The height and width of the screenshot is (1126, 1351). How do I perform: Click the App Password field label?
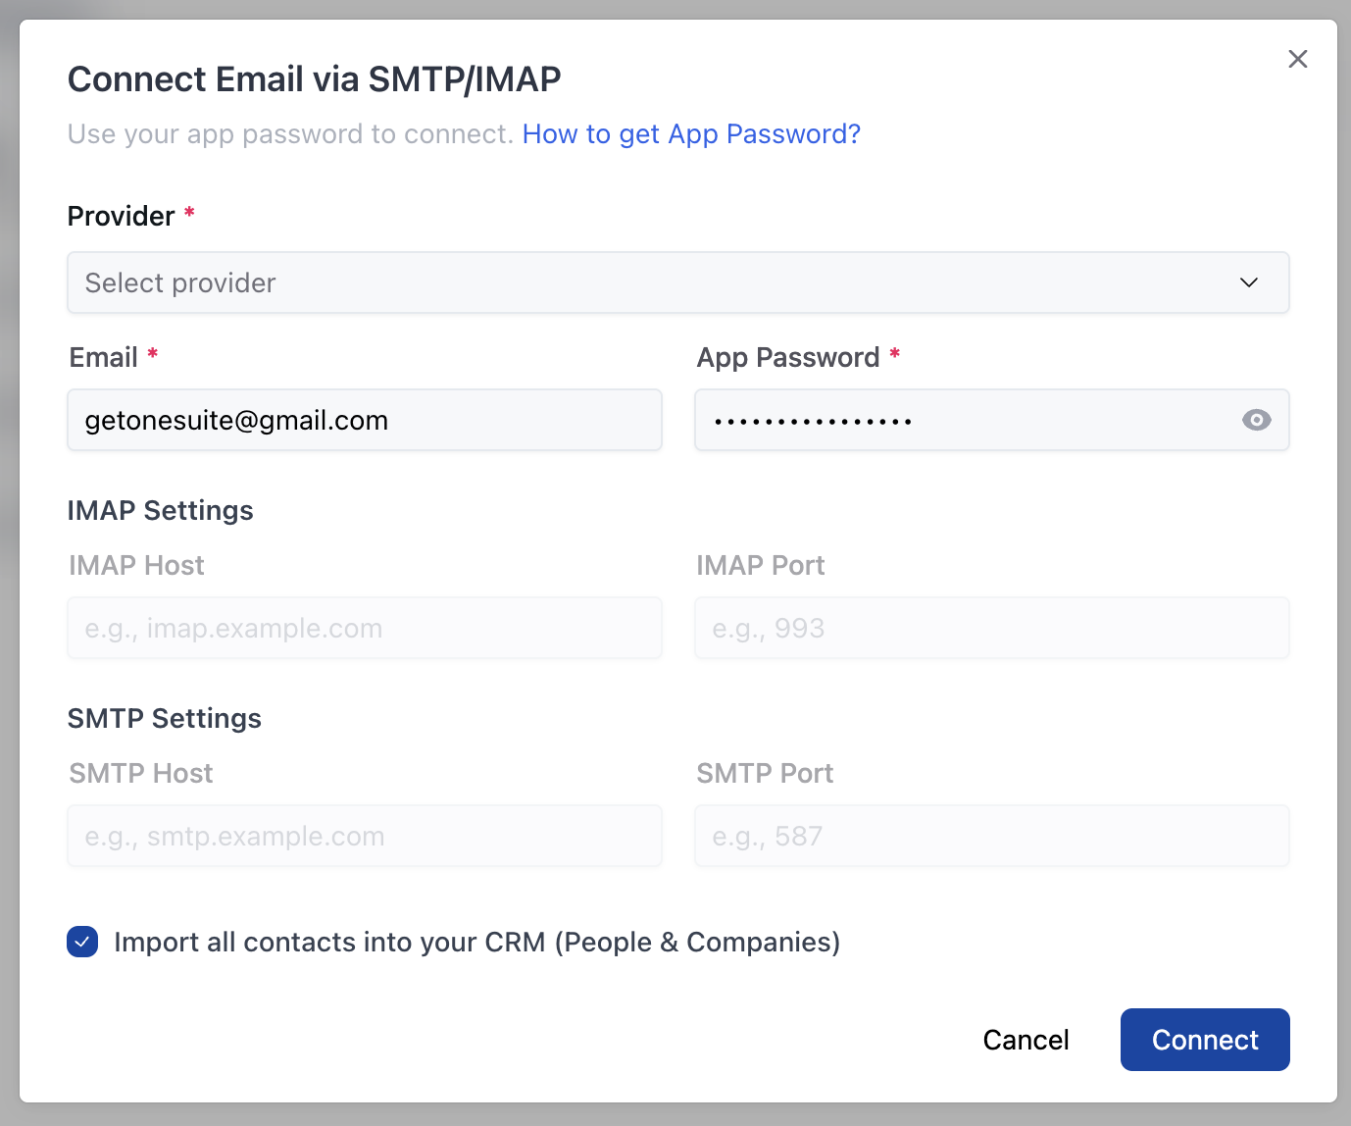tap(787, 357)
